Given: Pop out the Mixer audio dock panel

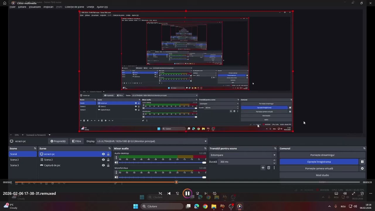Looking at the screenshot, I should pos(205,149).
